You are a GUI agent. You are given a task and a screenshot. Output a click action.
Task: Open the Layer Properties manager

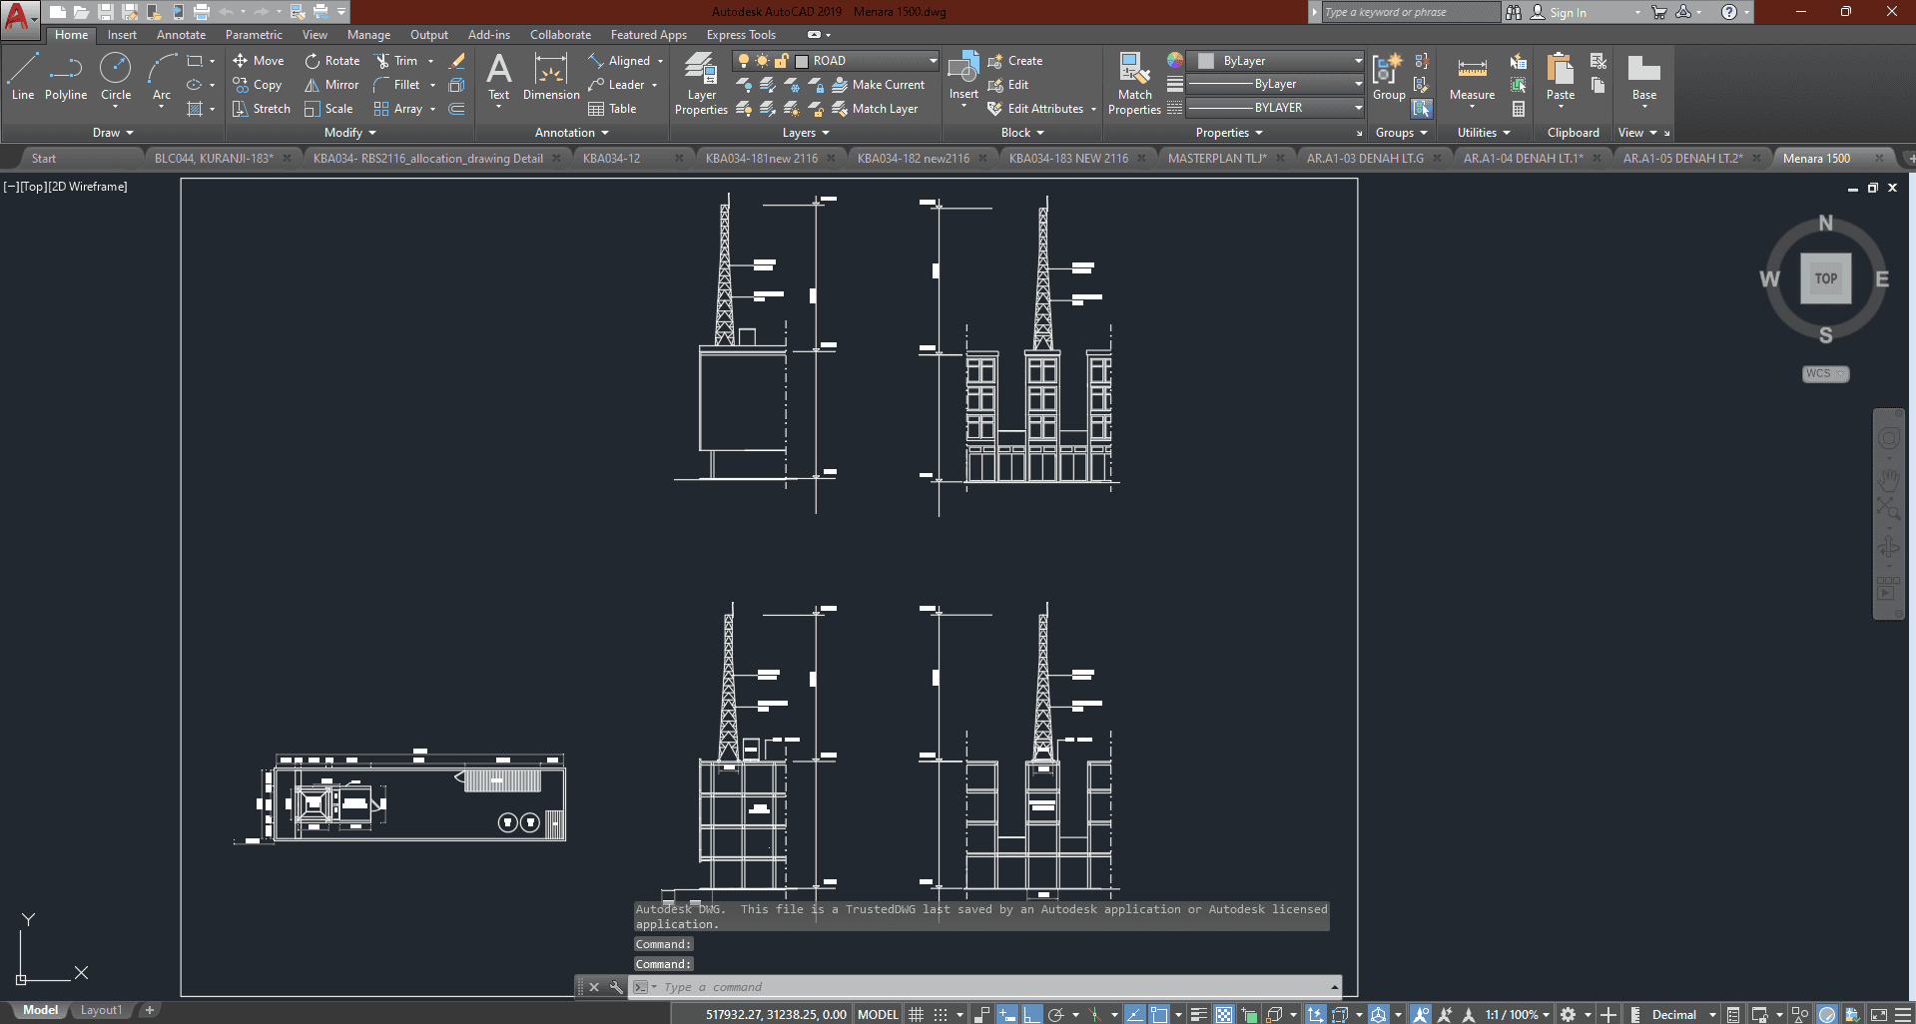coord(701,83)
